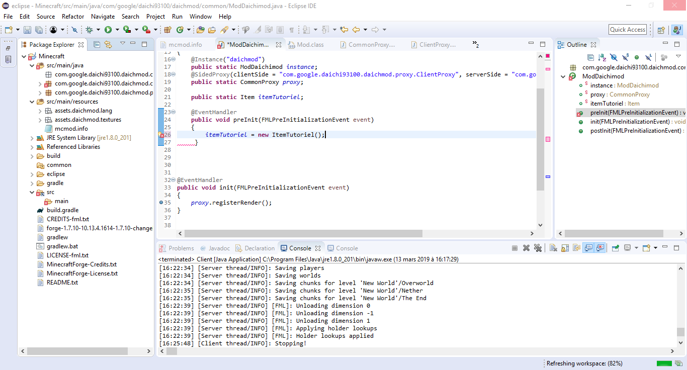
Task: Sort the Outline members alphabetically
Action: point(602,58)
